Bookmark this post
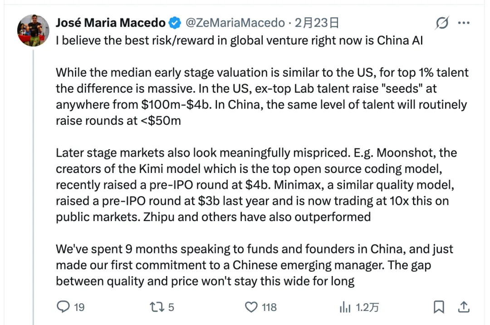490x325 pixels. click(439, 307)
